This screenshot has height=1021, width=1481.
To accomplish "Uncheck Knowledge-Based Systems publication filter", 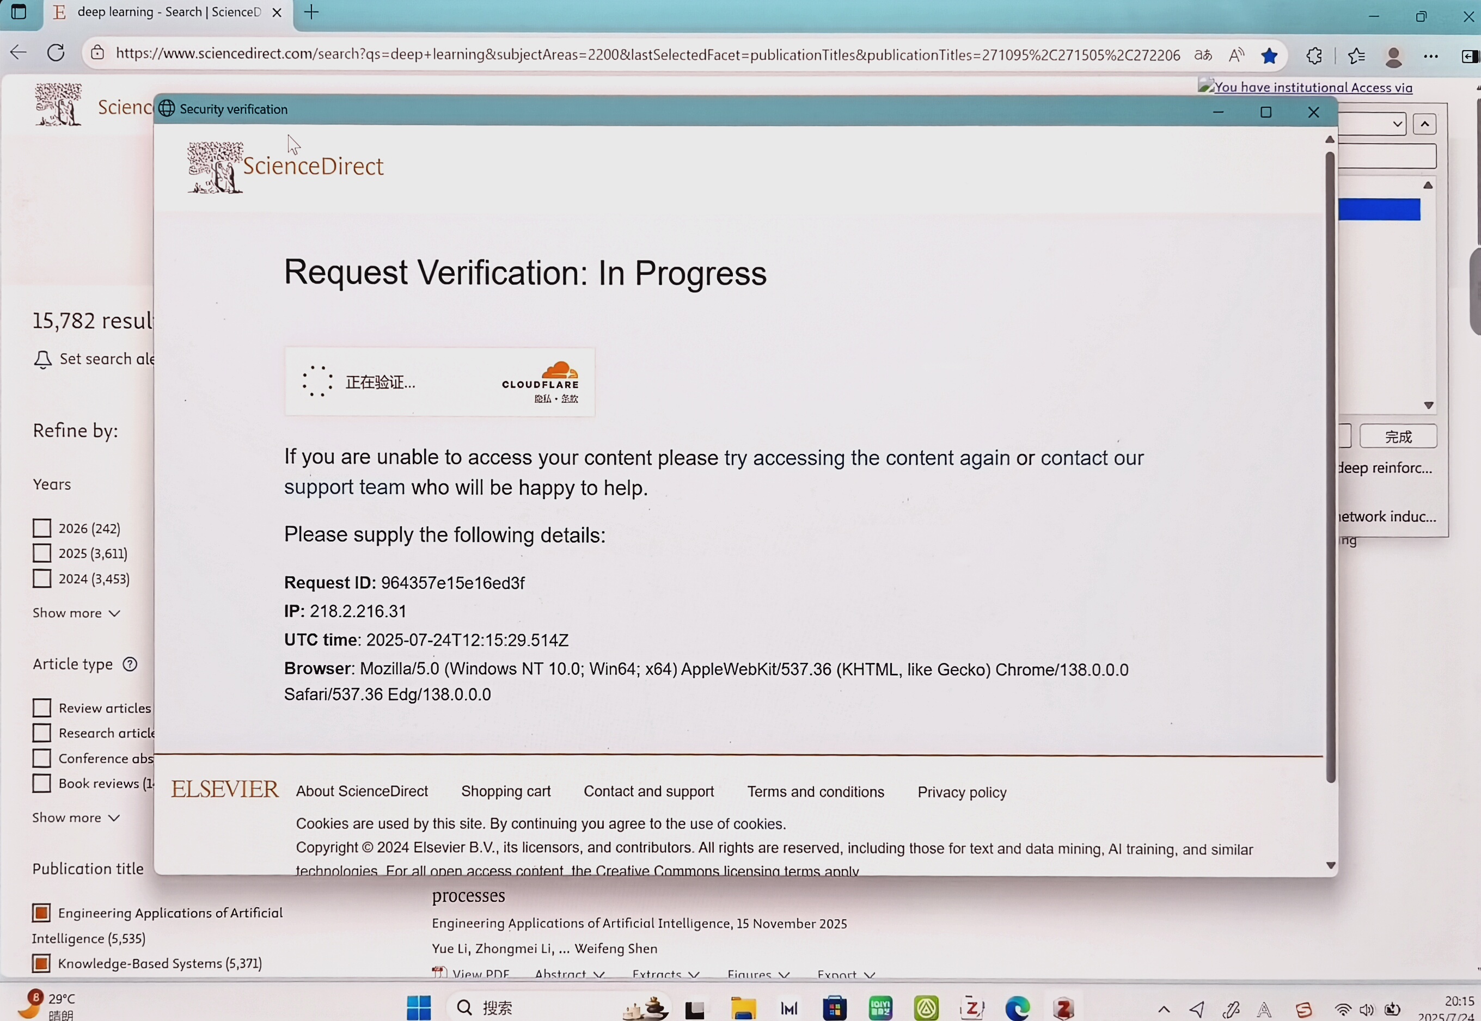I will point(41,963).
